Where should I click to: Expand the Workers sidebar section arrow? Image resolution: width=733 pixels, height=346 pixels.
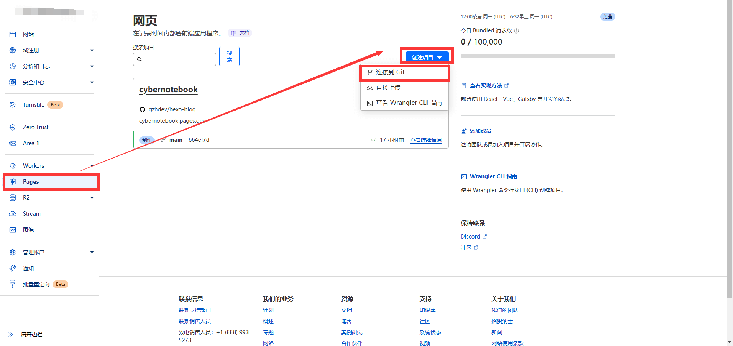click(x=92, y=166)
